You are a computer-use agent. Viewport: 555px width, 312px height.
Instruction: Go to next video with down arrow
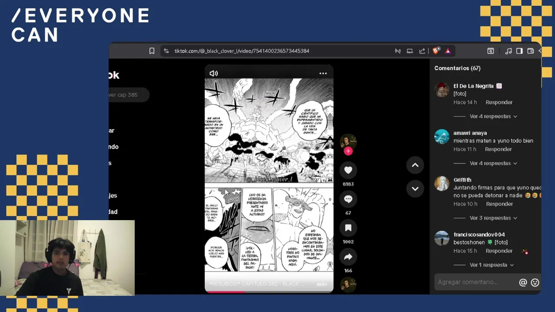click(415, 188)
